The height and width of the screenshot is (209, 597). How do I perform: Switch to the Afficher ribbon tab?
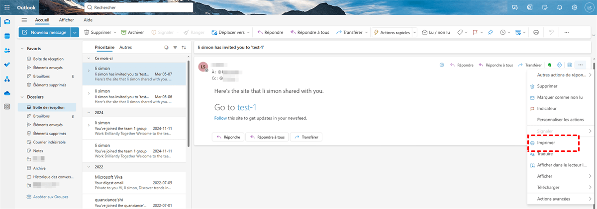pyautogui.click(x=67, y=20)
